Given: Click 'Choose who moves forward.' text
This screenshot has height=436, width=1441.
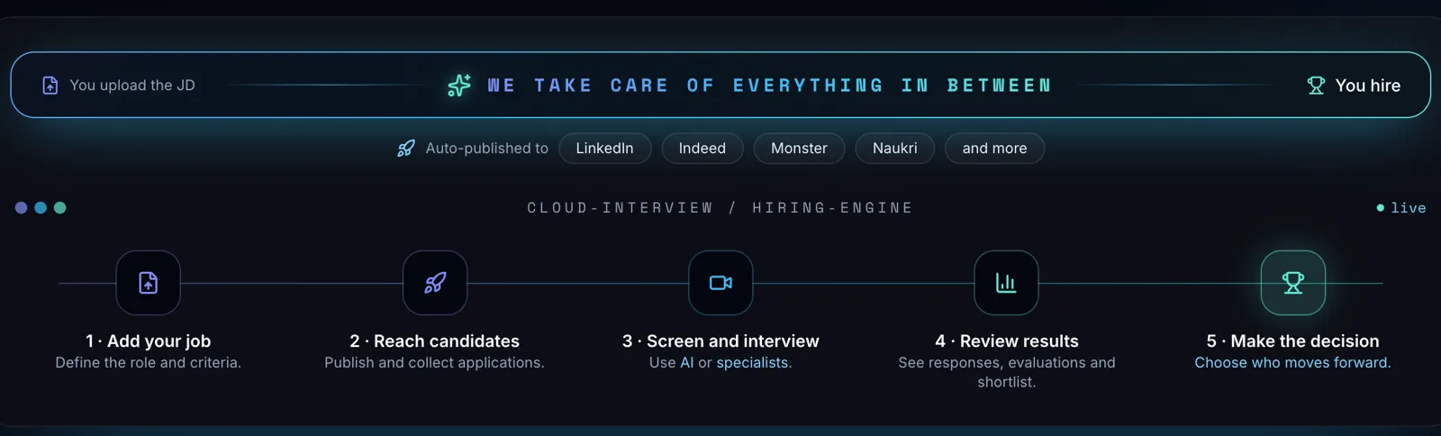Looking at the screenshot, I should (1293, 363).
